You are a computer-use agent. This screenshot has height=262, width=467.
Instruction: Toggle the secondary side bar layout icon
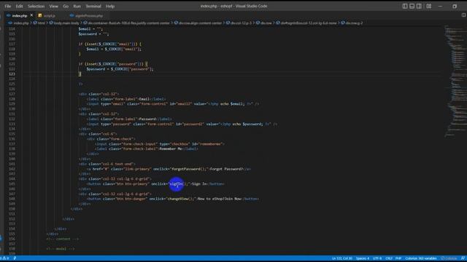419,6
